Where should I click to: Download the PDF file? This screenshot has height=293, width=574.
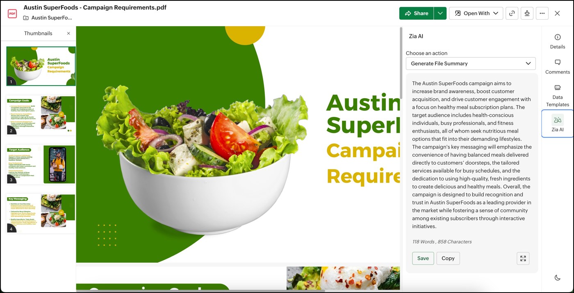click(x=527, y=13)
